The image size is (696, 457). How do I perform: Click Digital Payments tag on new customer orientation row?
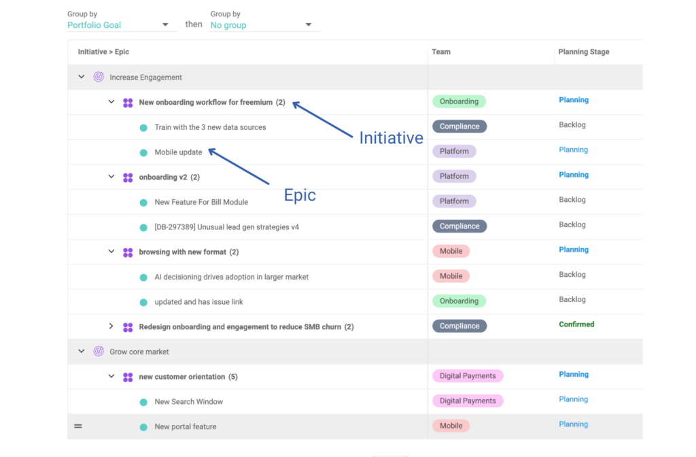468,375
